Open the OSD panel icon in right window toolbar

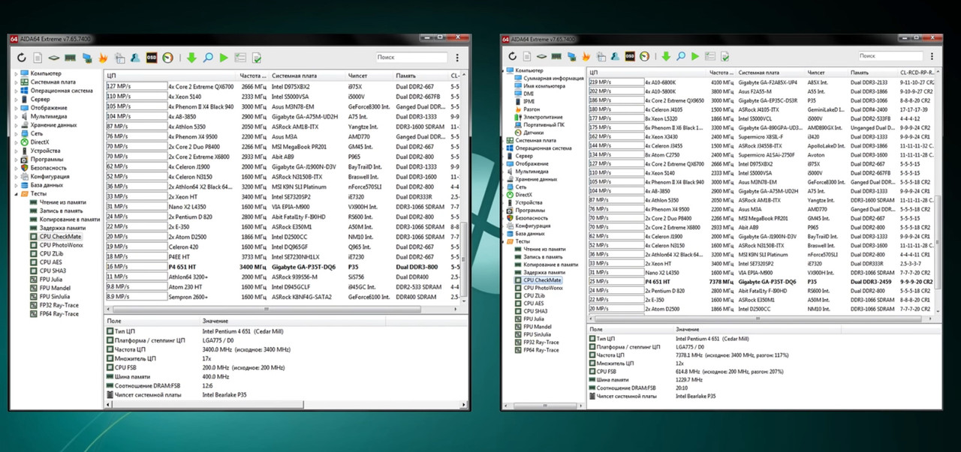point(630,56)
